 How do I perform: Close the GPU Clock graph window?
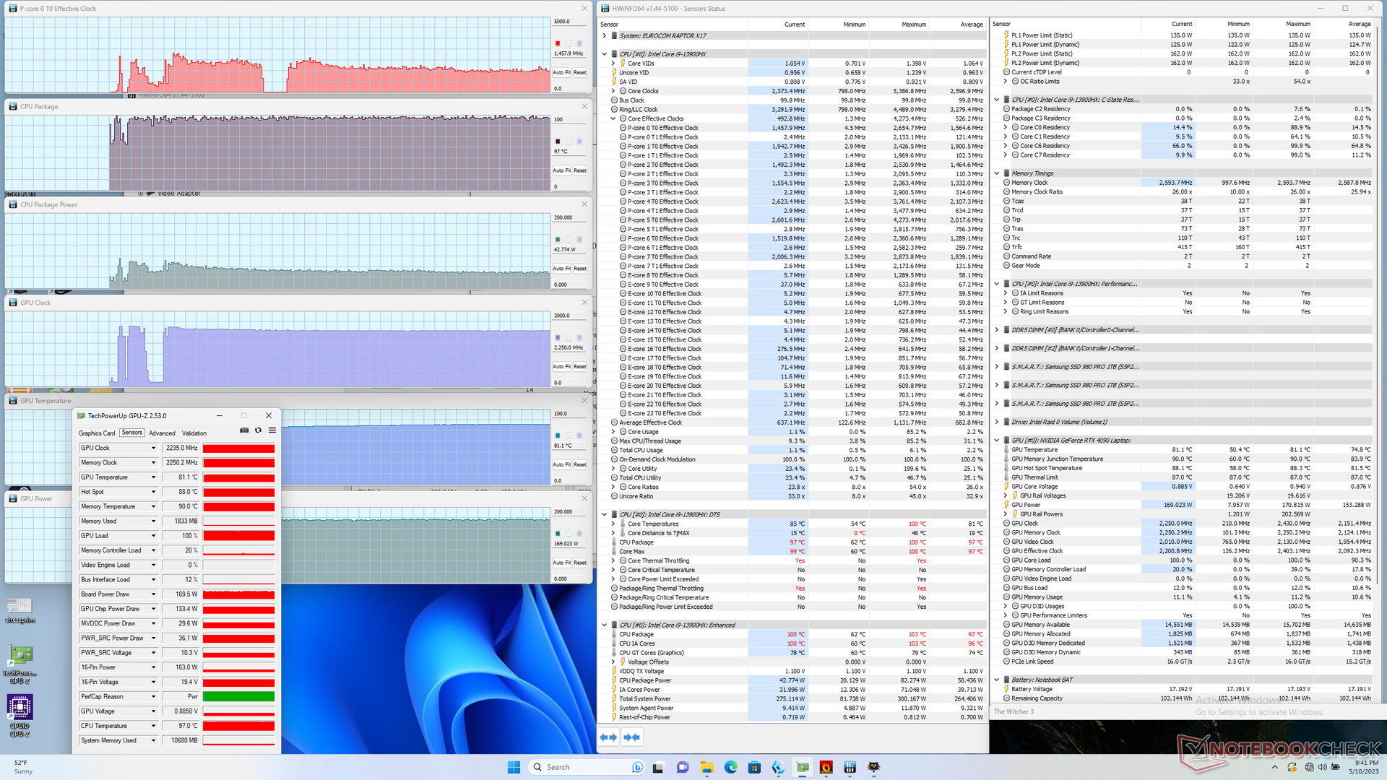pyautogui.click(x=584, y=303)
